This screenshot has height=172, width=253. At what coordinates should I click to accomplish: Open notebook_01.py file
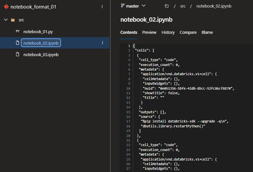tap(38, 32)
